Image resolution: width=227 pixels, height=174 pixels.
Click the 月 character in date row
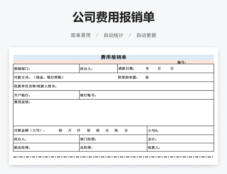tap(159, 68)
